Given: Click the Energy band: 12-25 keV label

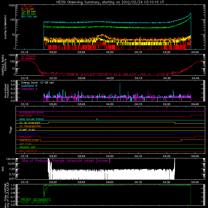Looking at the screenshot, I should [x=38, y=83].
